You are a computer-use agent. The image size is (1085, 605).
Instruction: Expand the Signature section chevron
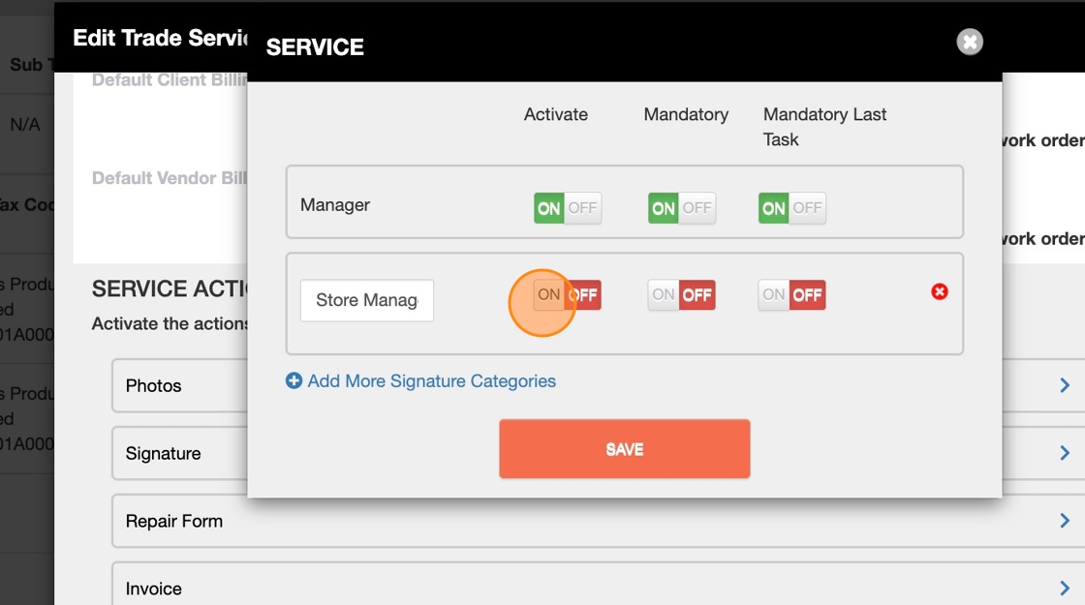1064,454
